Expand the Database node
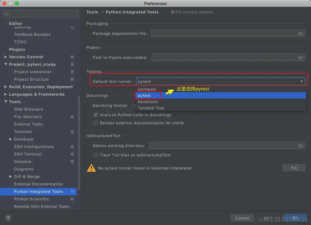Screen dimensions: 311x225 (11, 139)
